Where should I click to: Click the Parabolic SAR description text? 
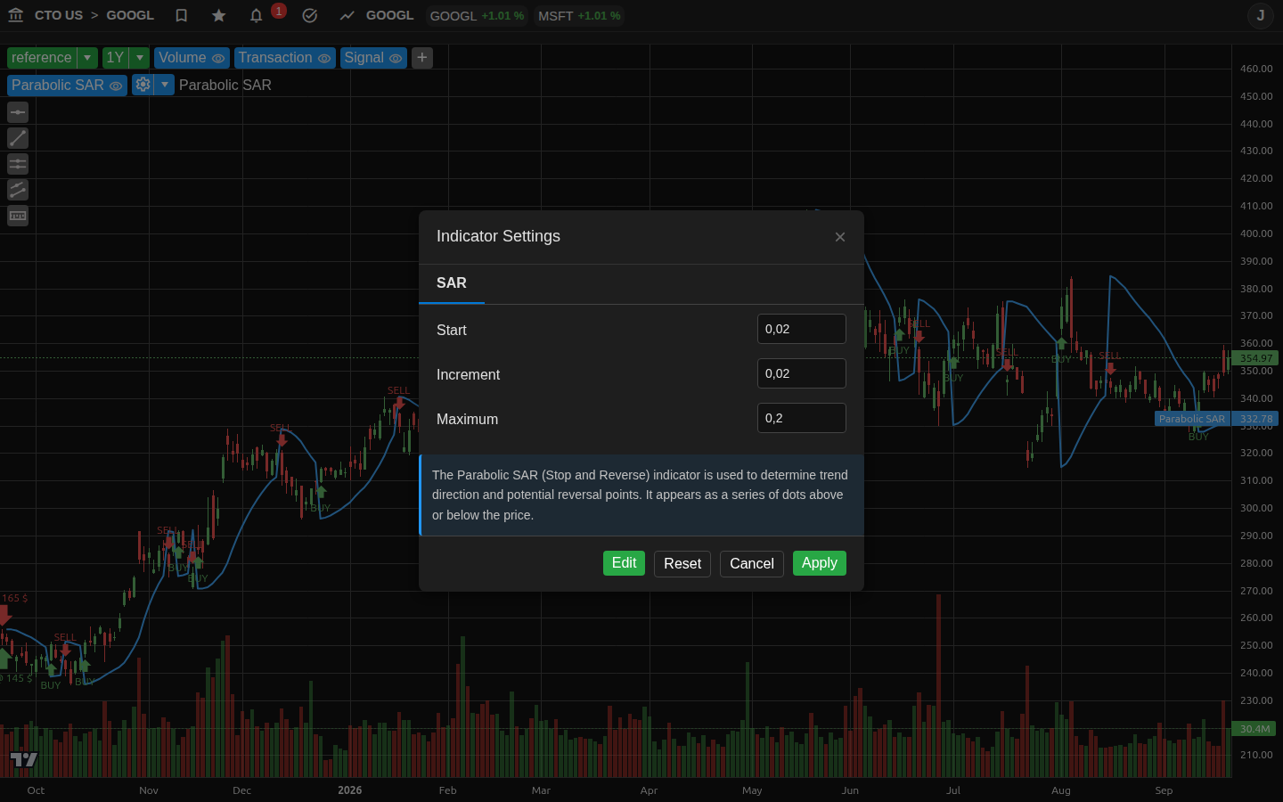pyautogui.click(x=641, y=495)
